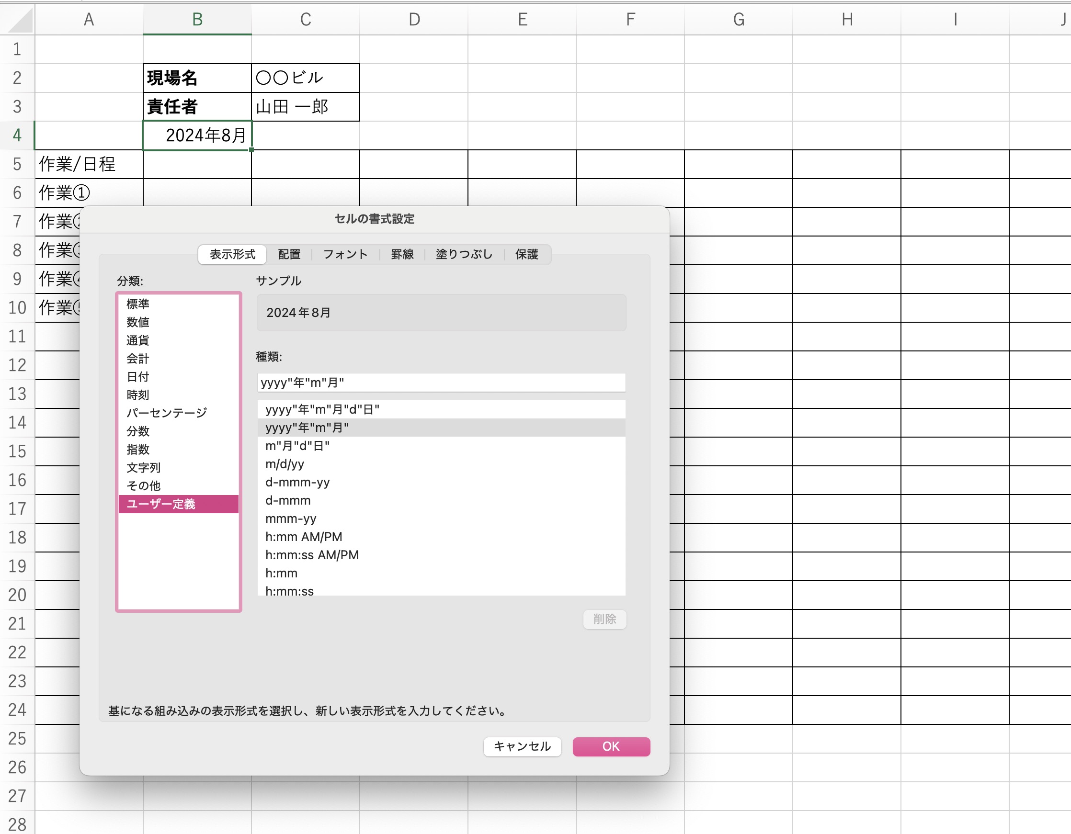Click cell 責任者 in the spreadsheet
The image size is (1071, 834).
[197, 106]
